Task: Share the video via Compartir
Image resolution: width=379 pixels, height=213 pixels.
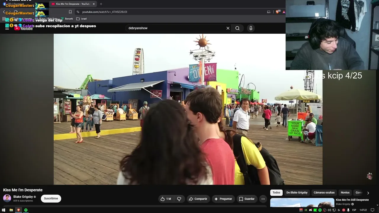Action: (198, 199)
